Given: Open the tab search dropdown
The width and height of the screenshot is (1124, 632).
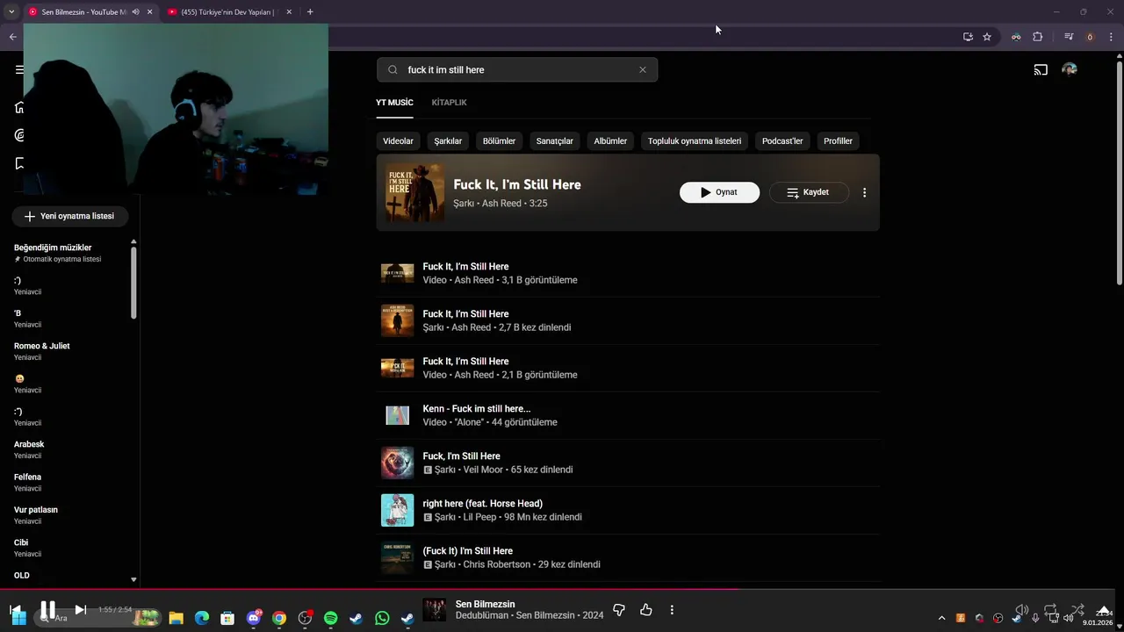Looking at the screenshot, I should coord(11,12).
